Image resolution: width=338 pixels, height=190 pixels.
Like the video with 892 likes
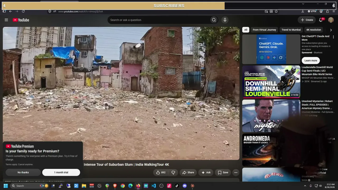[x=161, y=173]
